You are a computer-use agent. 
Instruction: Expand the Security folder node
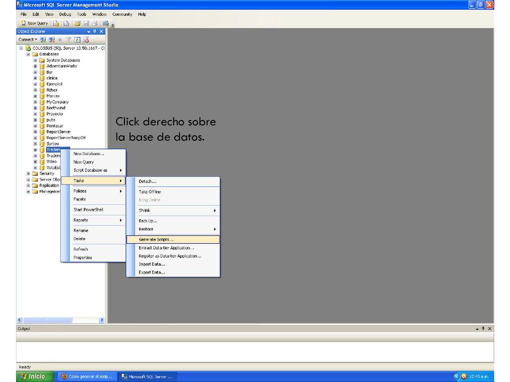[28, 174]
